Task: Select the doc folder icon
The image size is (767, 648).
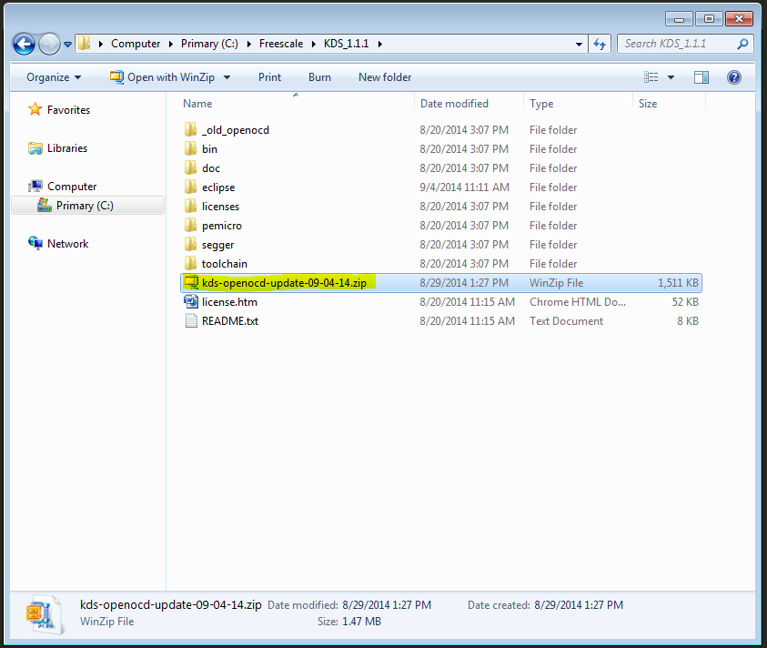Action: coord(191,167)
